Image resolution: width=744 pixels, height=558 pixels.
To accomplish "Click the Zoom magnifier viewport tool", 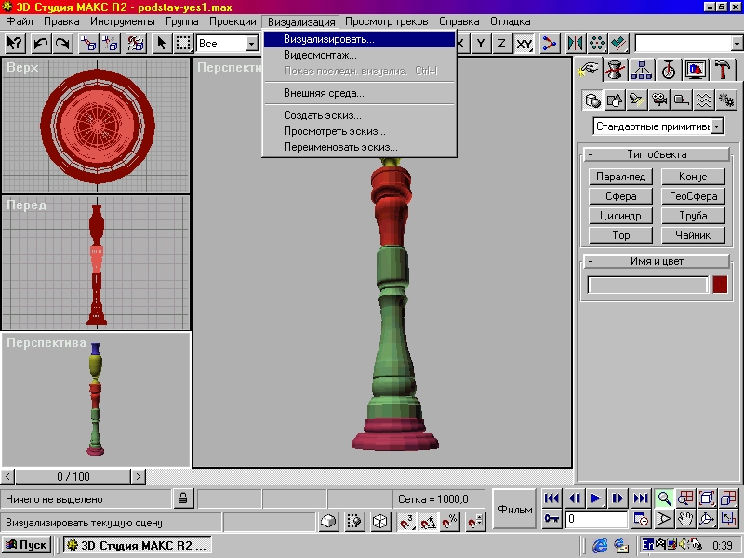I will [664, 498].
